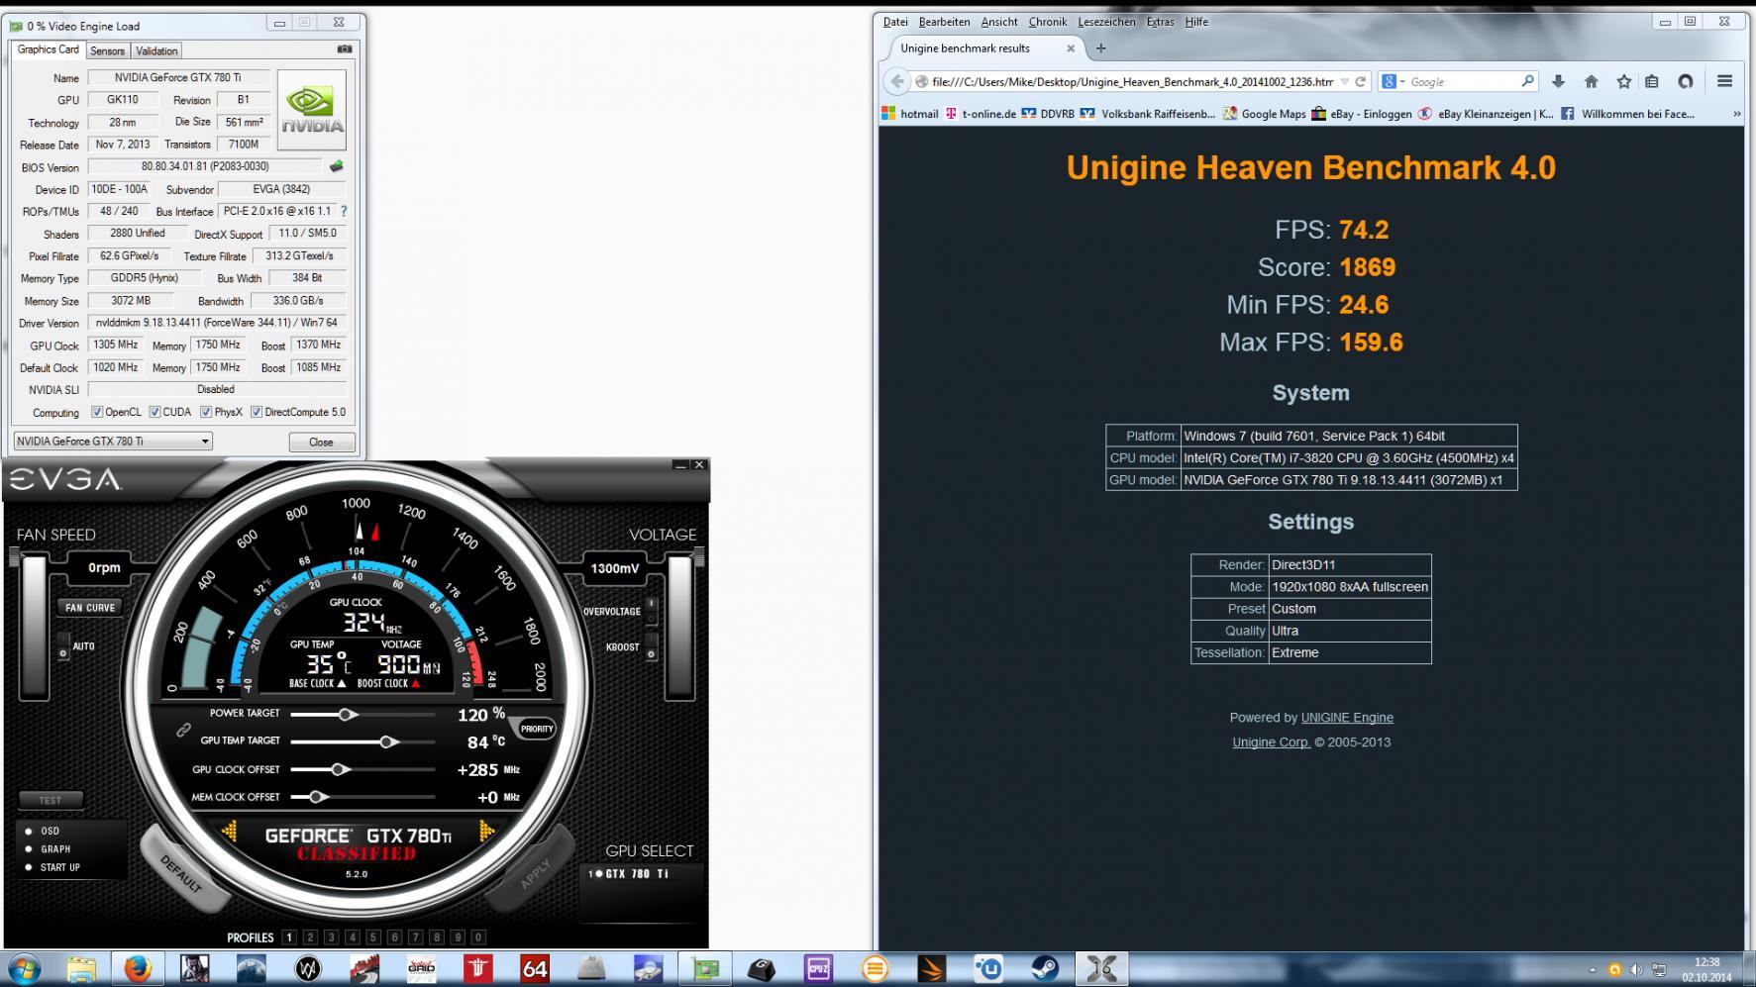Image resolution: width=1756 pixels, height=987 pixels.
Task: Toggle the PhysX checkbox
Action: tap(206, 412)
